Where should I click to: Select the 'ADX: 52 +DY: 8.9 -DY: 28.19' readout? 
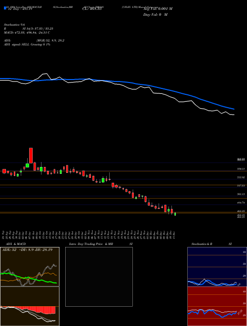coord(27,250)
